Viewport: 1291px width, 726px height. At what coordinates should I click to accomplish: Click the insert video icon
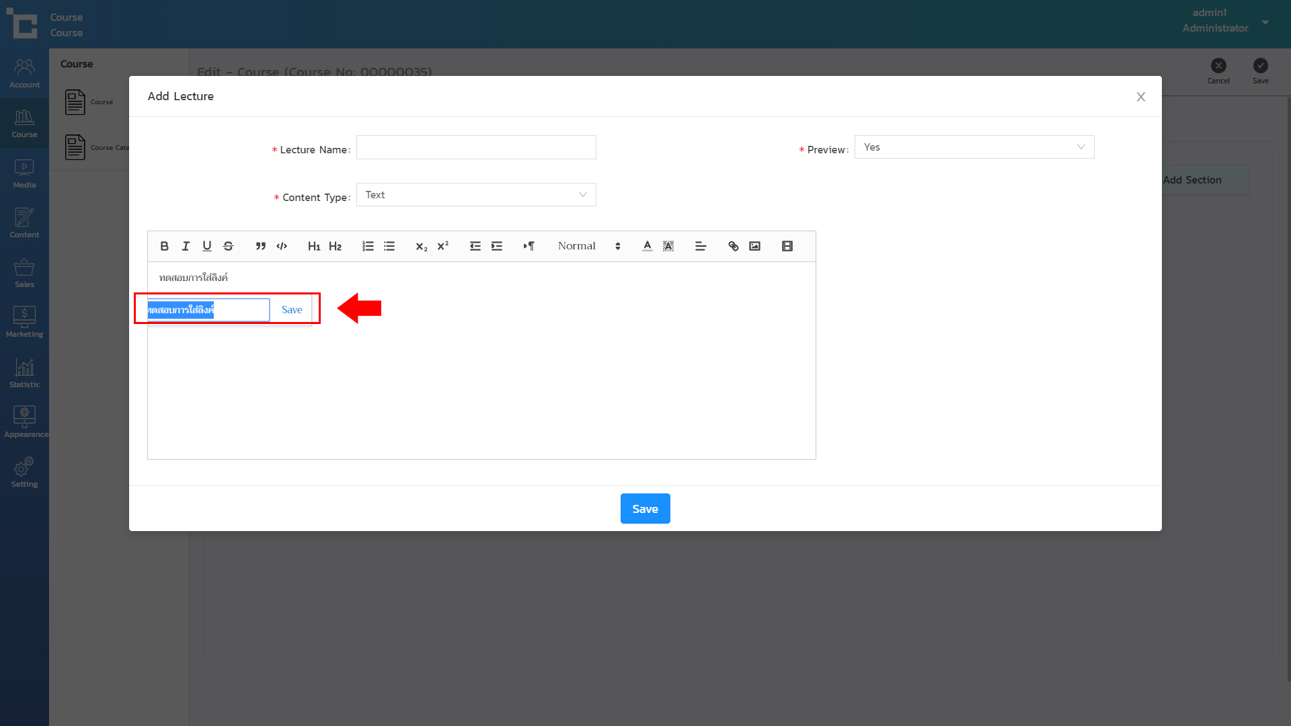click(787, 246)
